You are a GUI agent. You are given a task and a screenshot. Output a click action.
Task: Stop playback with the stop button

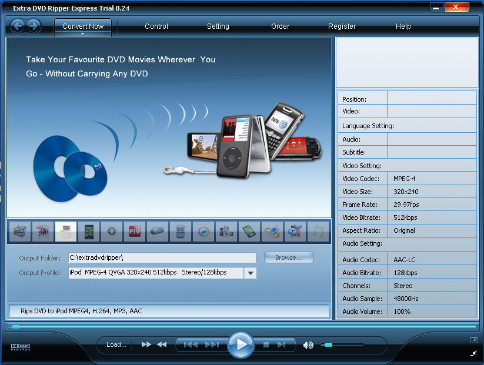click(x=266, y=345)
